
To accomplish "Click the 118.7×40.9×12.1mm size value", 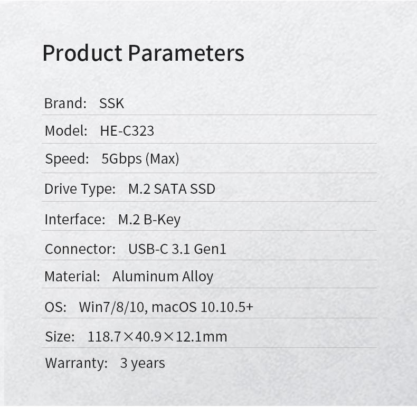I will (x=157, y=337).
